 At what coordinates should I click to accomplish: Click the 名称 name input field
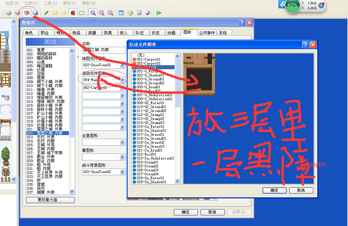(x=104, y=50)
